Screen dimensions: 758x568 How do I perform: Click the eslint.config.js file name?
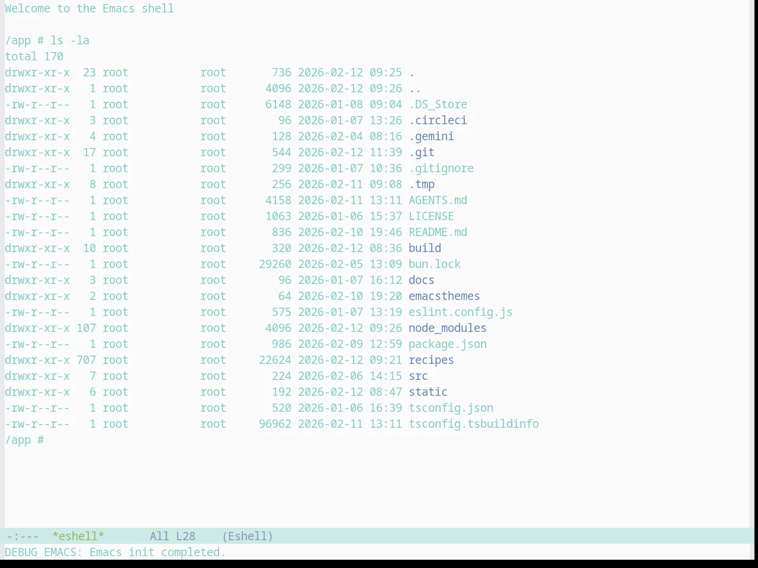point(461,312)
